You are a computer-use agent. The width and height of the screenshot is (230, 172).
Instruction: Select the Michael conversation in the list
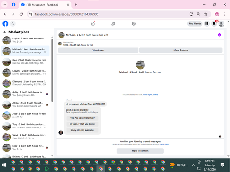(25, 51)
